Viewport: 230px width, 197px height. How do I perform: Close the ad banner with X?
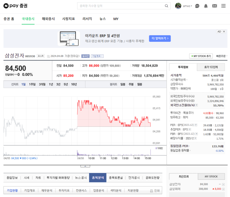[224, 32]
